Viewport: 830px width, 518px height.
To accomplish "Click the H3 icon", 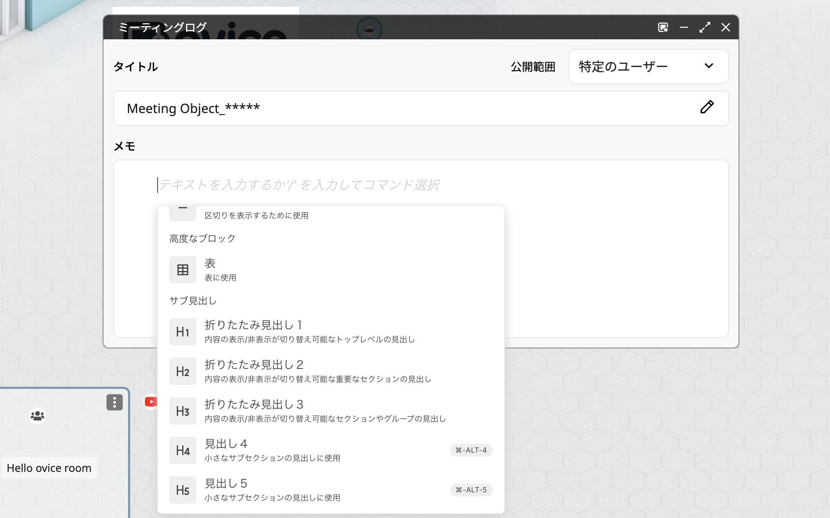I will (183, 411).
